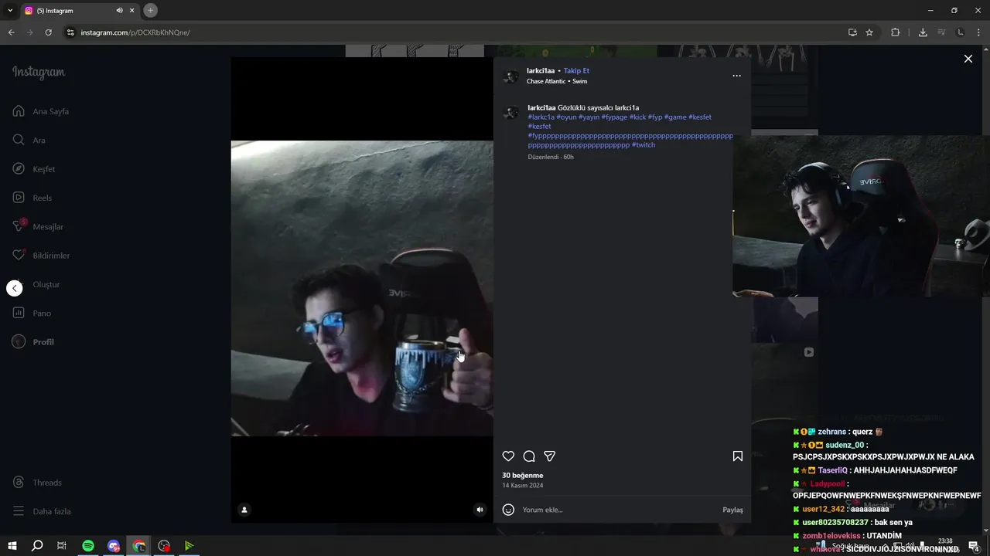Open Keşfet explore page
The width and height of the screenshot is (990, 556).
coord(34,169)
